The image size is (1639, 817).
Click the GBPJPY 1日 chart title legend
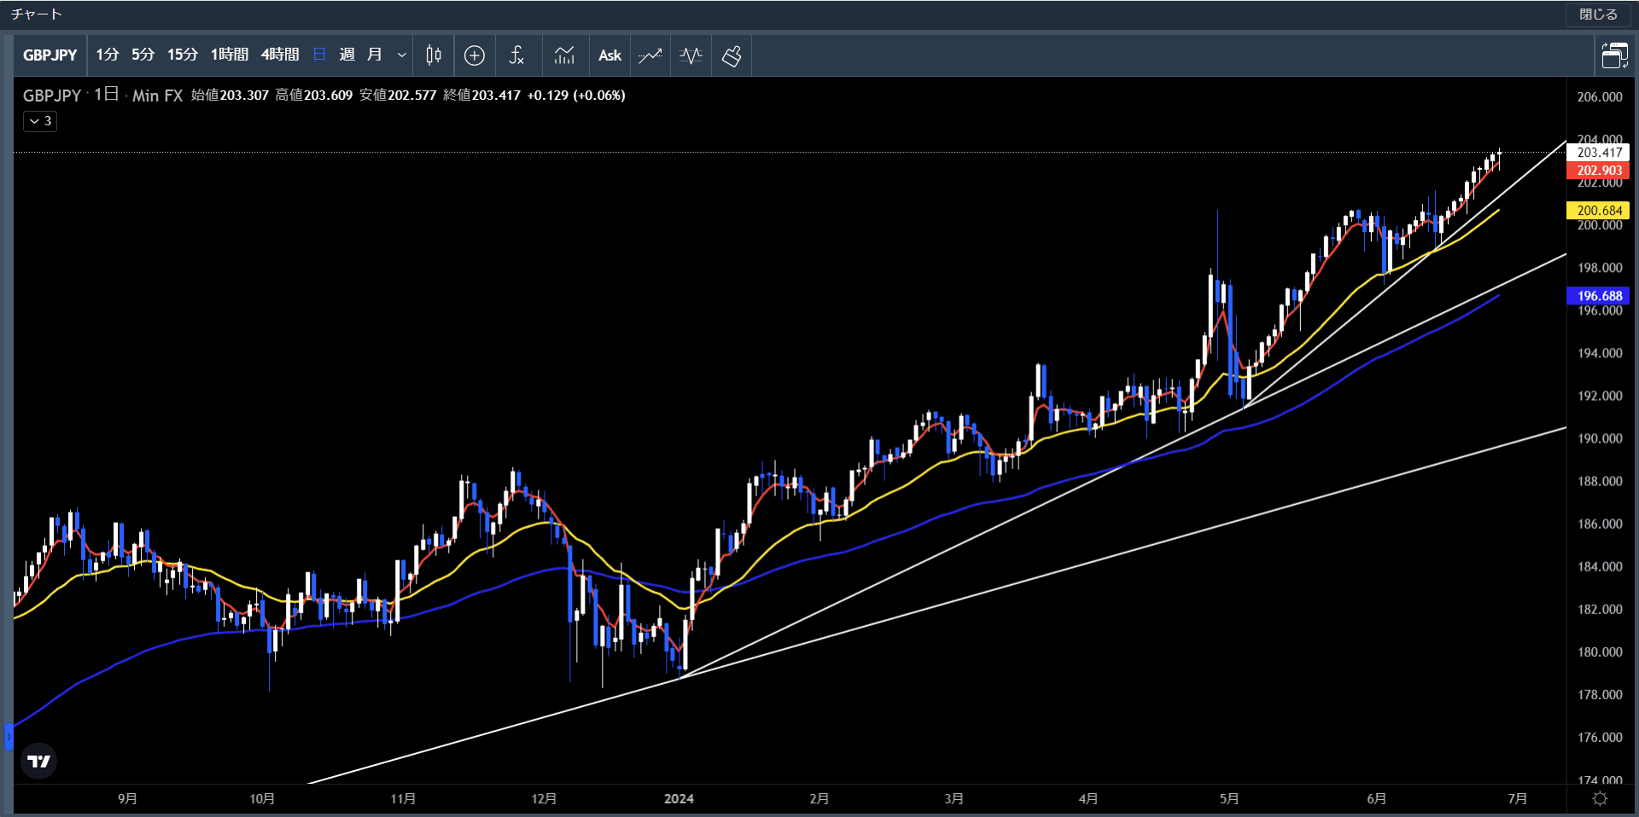pyautogui.click(x=71, y=95)
